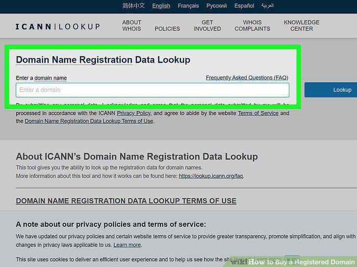
Task: Select the Arabic language option
Action: (268, 6)
